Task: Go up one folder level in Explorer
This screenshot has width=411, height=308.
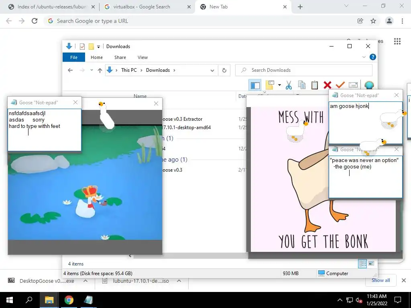Action: [100, 70]
